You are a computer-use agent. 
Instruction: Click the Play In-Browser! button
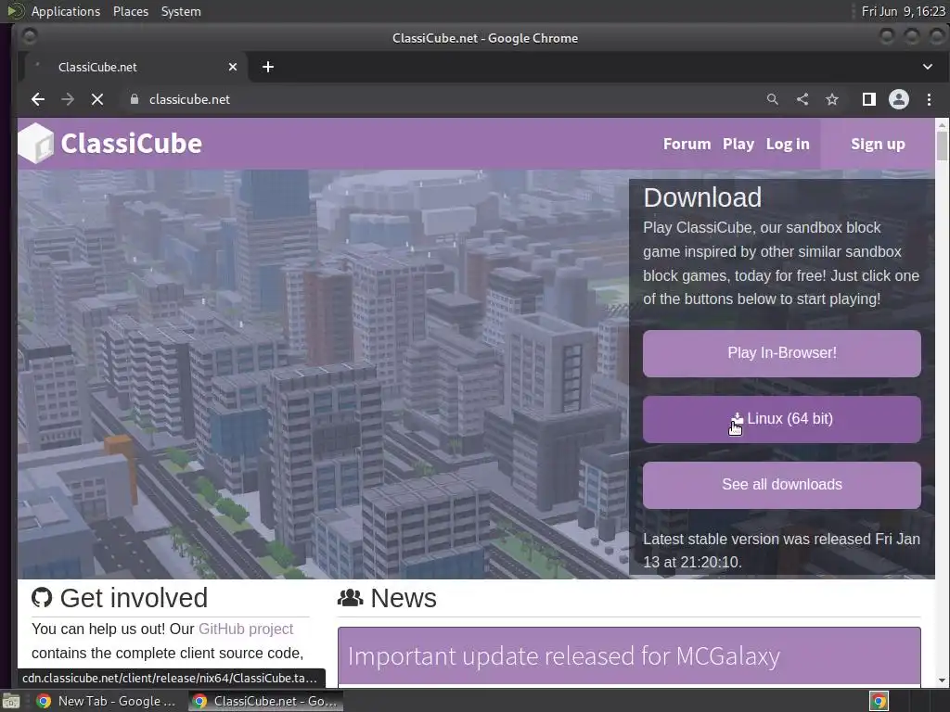click(x=781, y=353)
